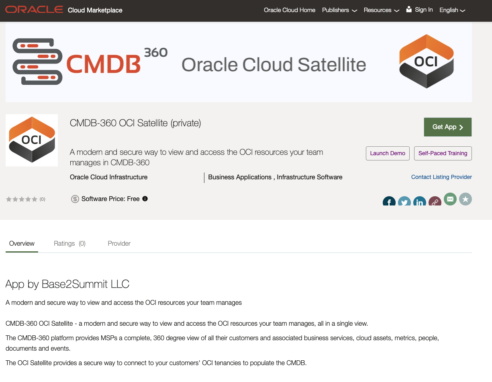Click the Launch Demo button

(x=388, y=153)
